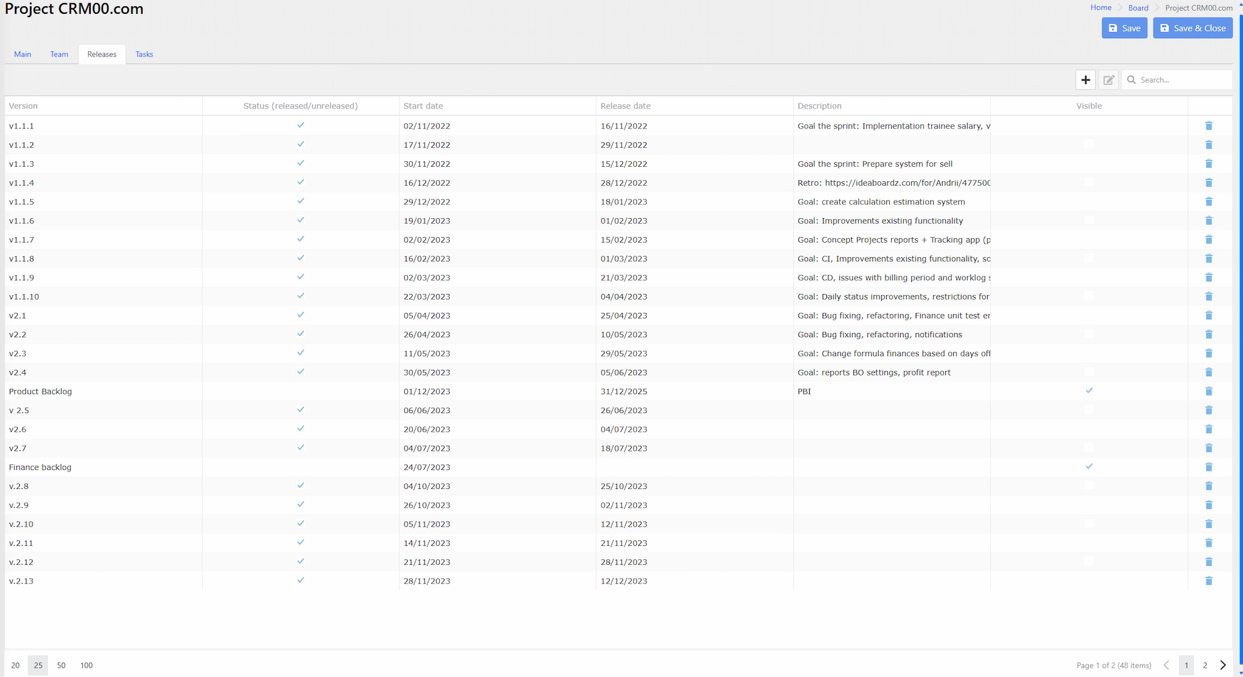Sort by Description column header
1243x677 pixels.
(x=892, y=106)
